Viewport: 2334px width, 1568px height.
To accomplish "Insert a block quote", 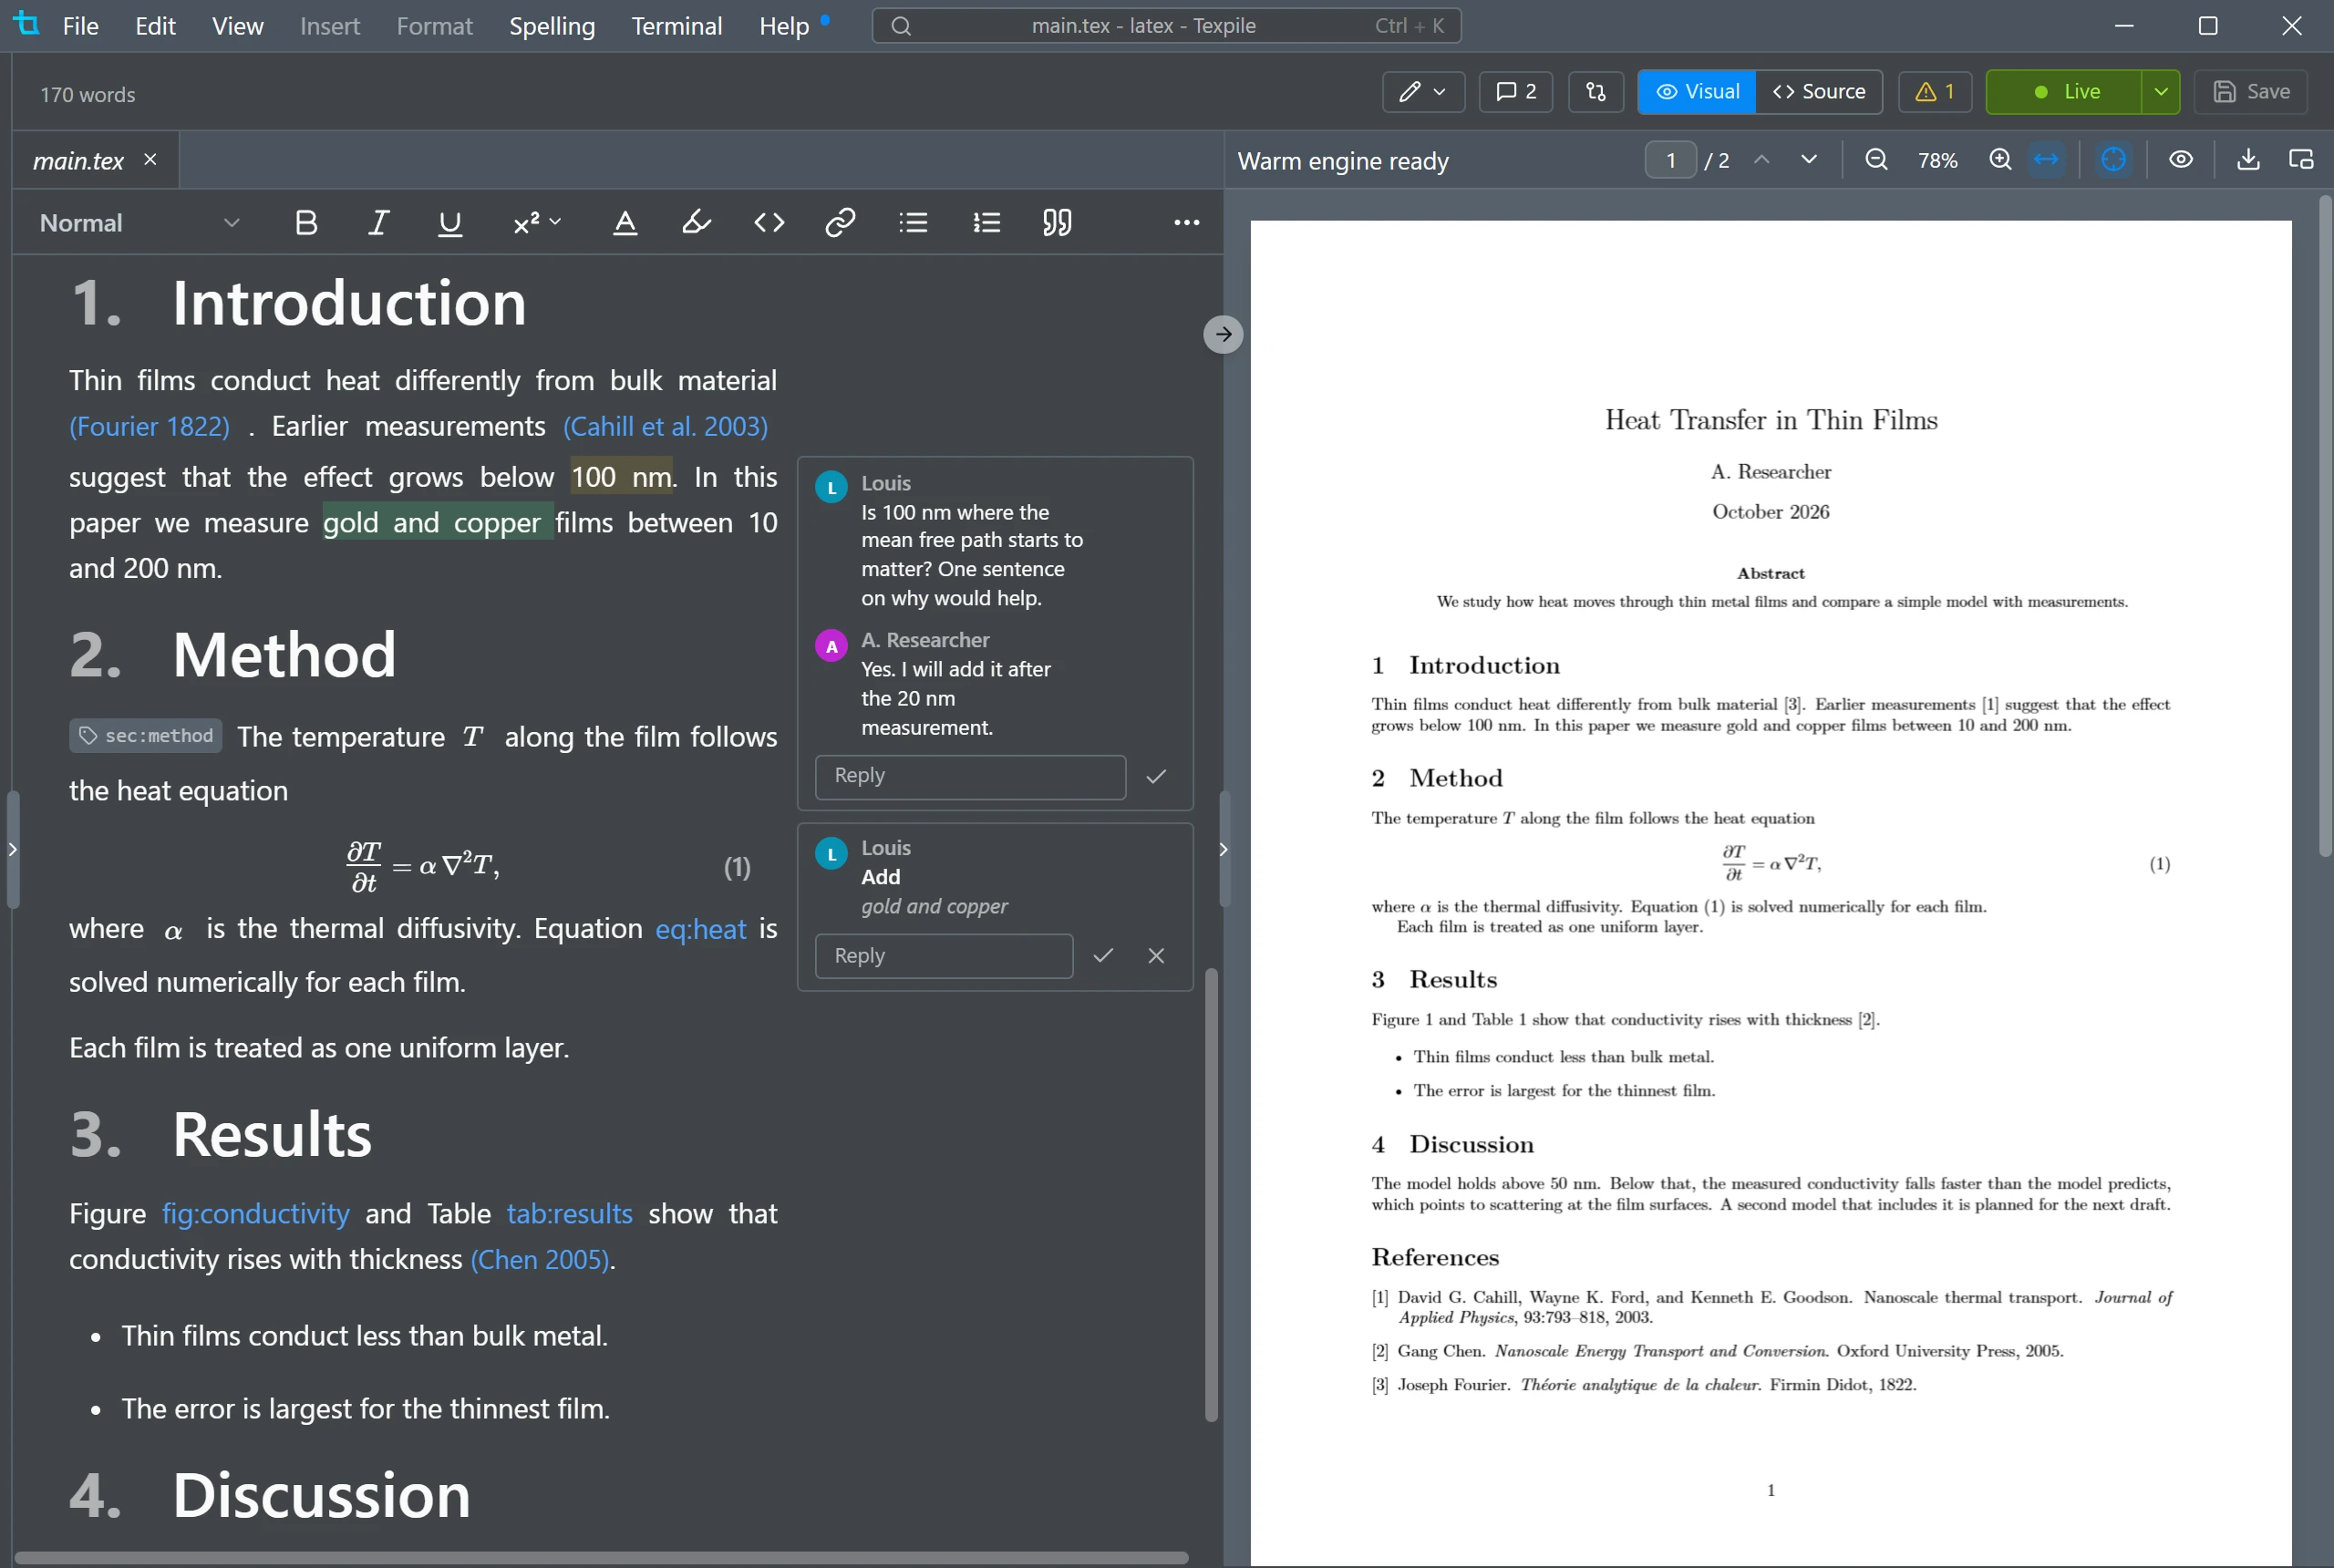I will coord(1057,222).
